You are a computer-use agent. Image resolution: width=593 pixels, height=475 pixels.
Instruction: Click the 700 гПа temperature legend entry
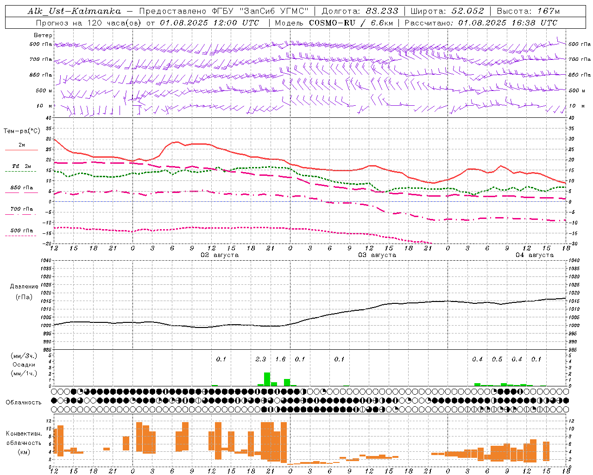click(x=22, y=209)
